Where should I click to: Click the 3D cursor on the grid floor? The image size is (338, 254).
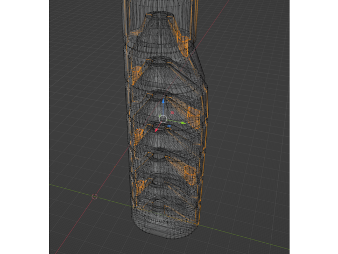pyautogui.click(x=94, y=196)
